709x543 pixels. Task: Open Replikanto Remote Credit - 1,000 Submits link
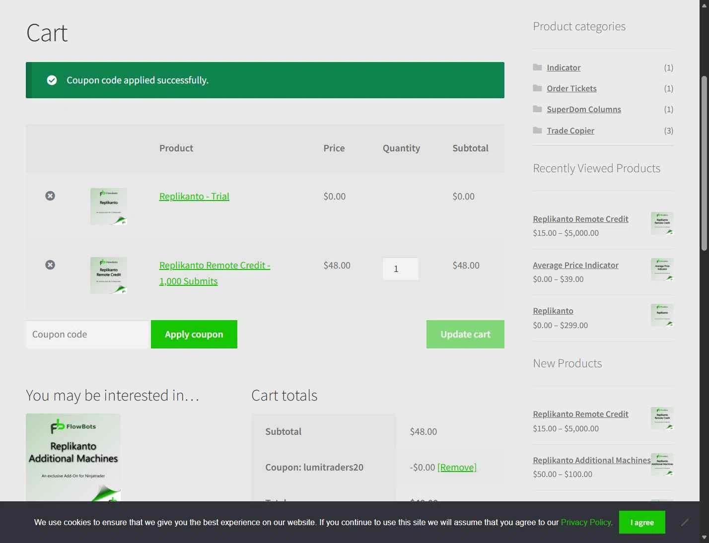click(x=214, y=273)
